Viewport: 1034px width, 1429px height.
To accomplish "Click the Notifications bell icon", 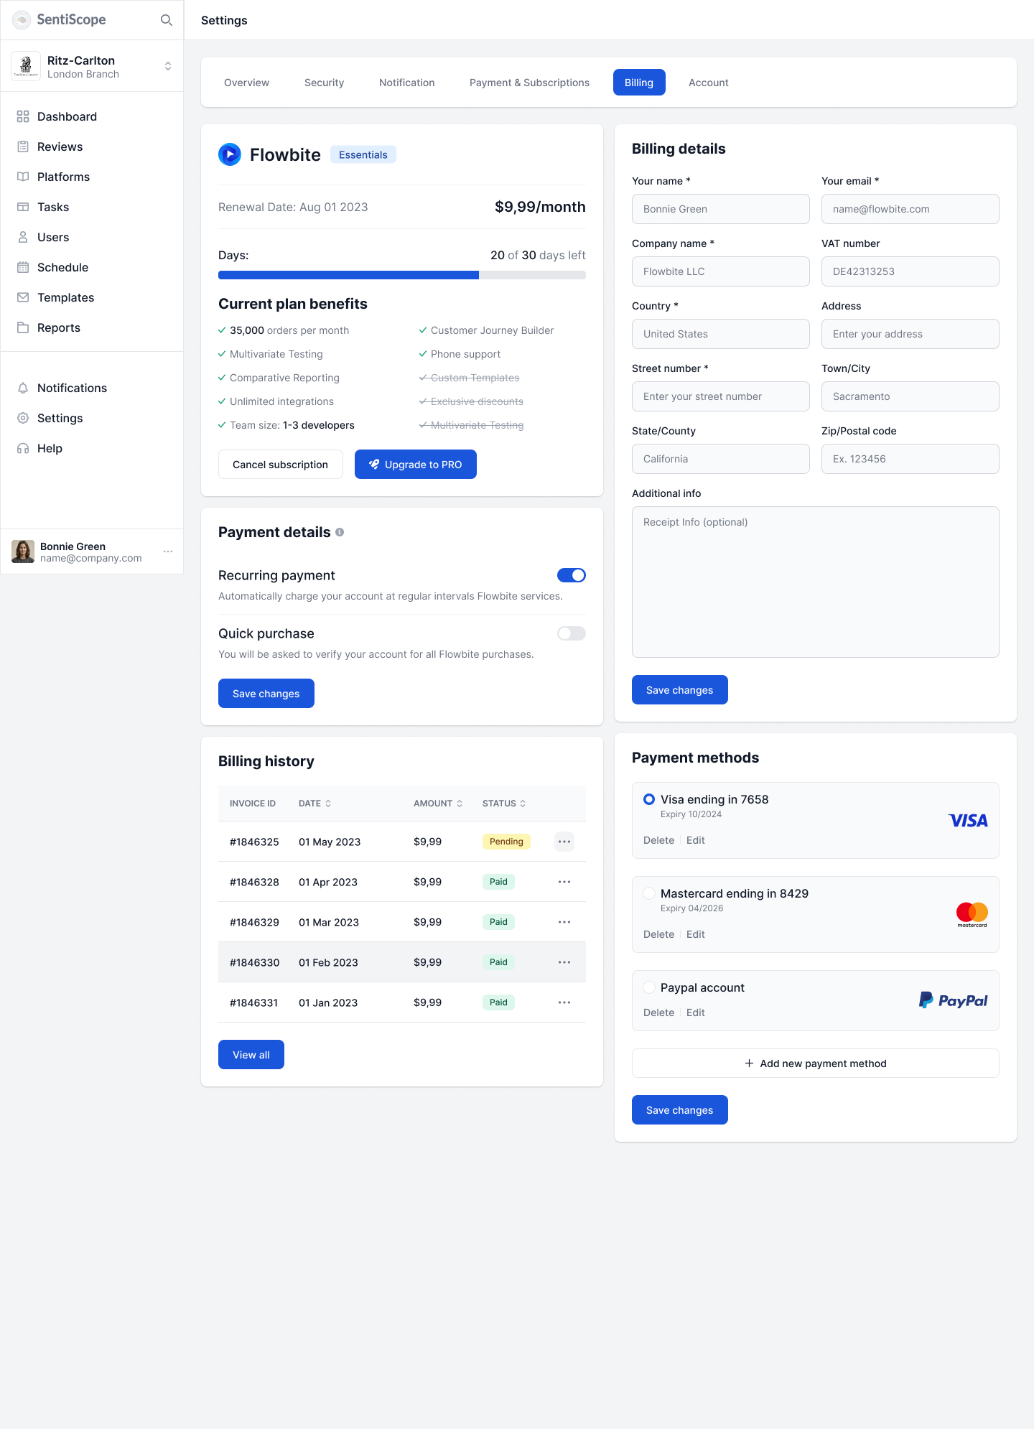I will click(x=23, y=388).
